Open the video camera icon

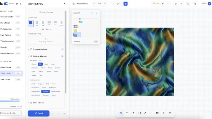(x=181, y=4)
